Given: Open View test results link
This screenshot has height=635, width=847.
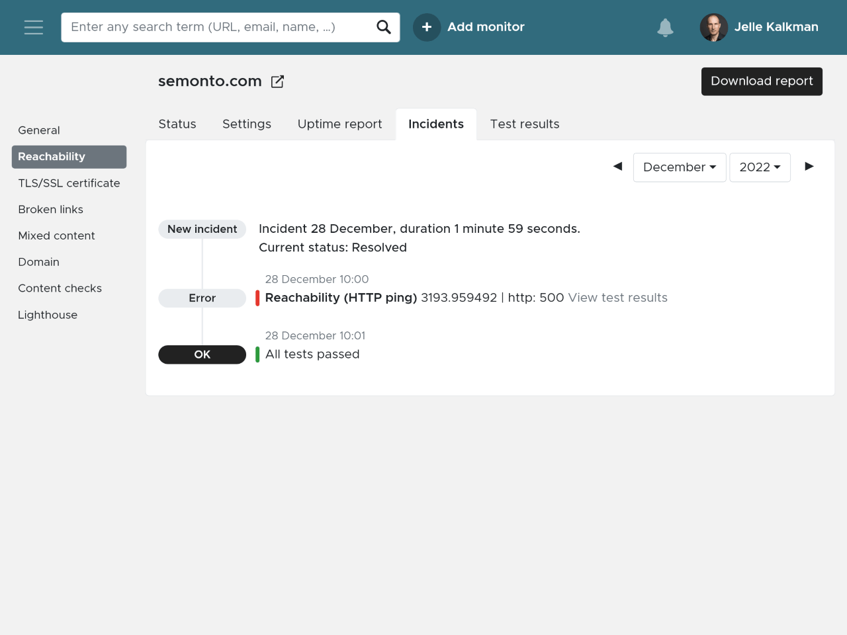Looking at the screenshot, I should [618, 298].
